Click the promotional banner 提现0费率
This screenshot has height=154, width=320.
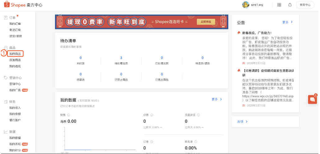coord(141,22)
